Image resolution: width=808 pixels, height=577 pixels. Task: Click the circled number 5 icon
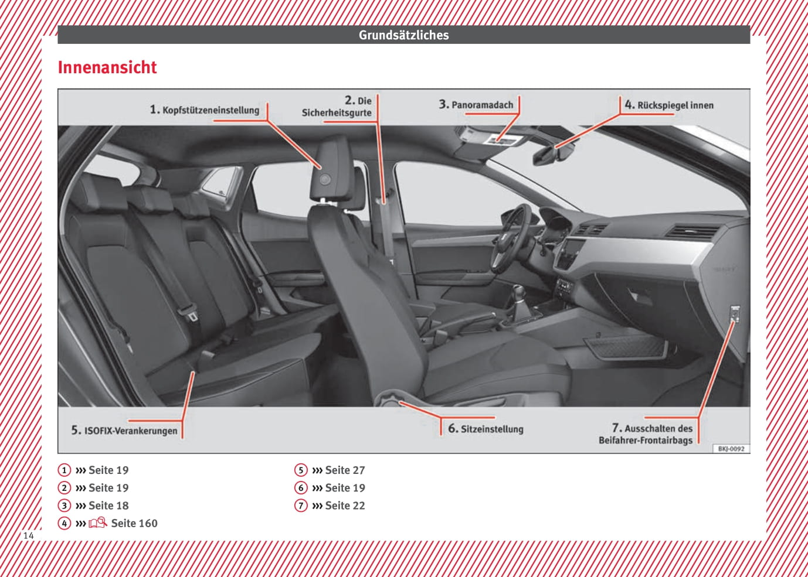(x=301, y=470)
